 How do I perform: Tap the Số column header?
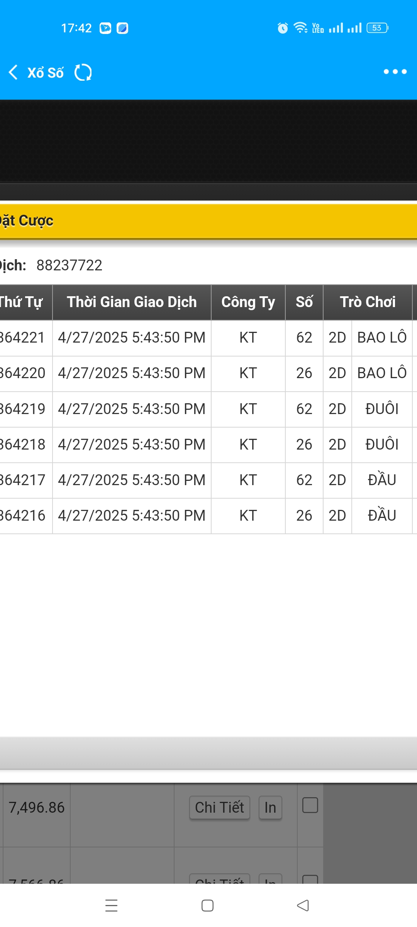(304, 302)
